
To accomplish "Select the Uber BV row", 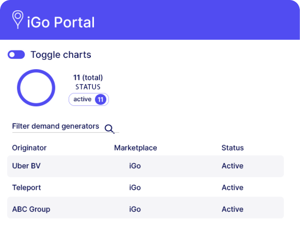I will 26,166.
